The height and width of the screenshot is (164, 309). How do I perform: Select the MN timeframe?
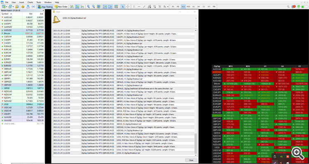pyautogui.click(x=214, y=7)
